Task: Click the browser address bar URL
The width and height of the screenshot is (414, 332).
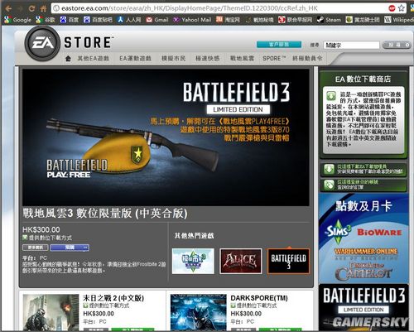Action: pyautogui.click(x=190, y=8)
